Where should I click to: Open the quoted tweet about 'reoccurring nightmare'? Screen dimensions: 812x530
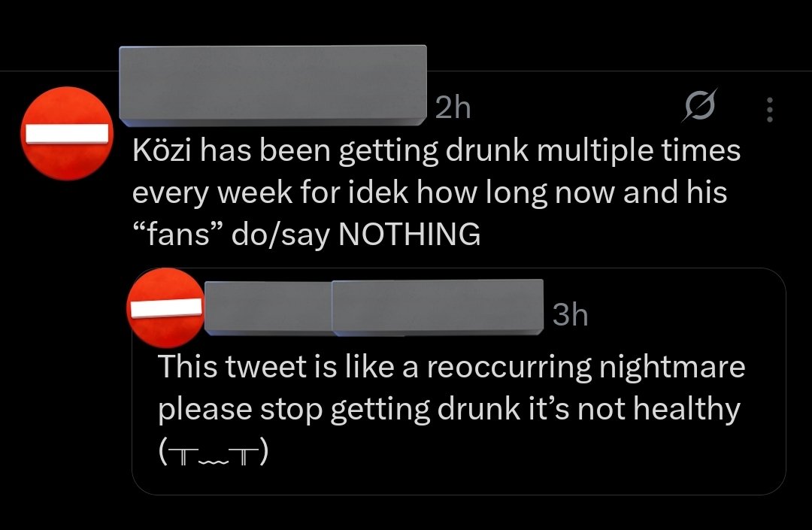click(459, 381)
